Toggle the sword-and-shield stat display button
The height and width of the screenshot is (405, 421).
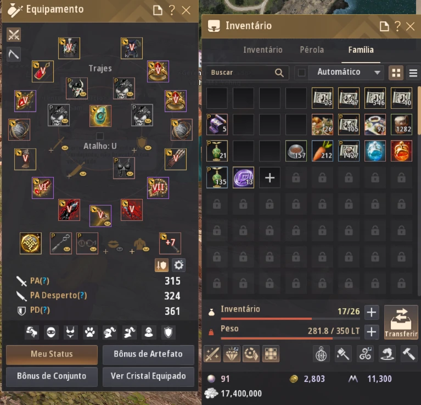[161, 265]
